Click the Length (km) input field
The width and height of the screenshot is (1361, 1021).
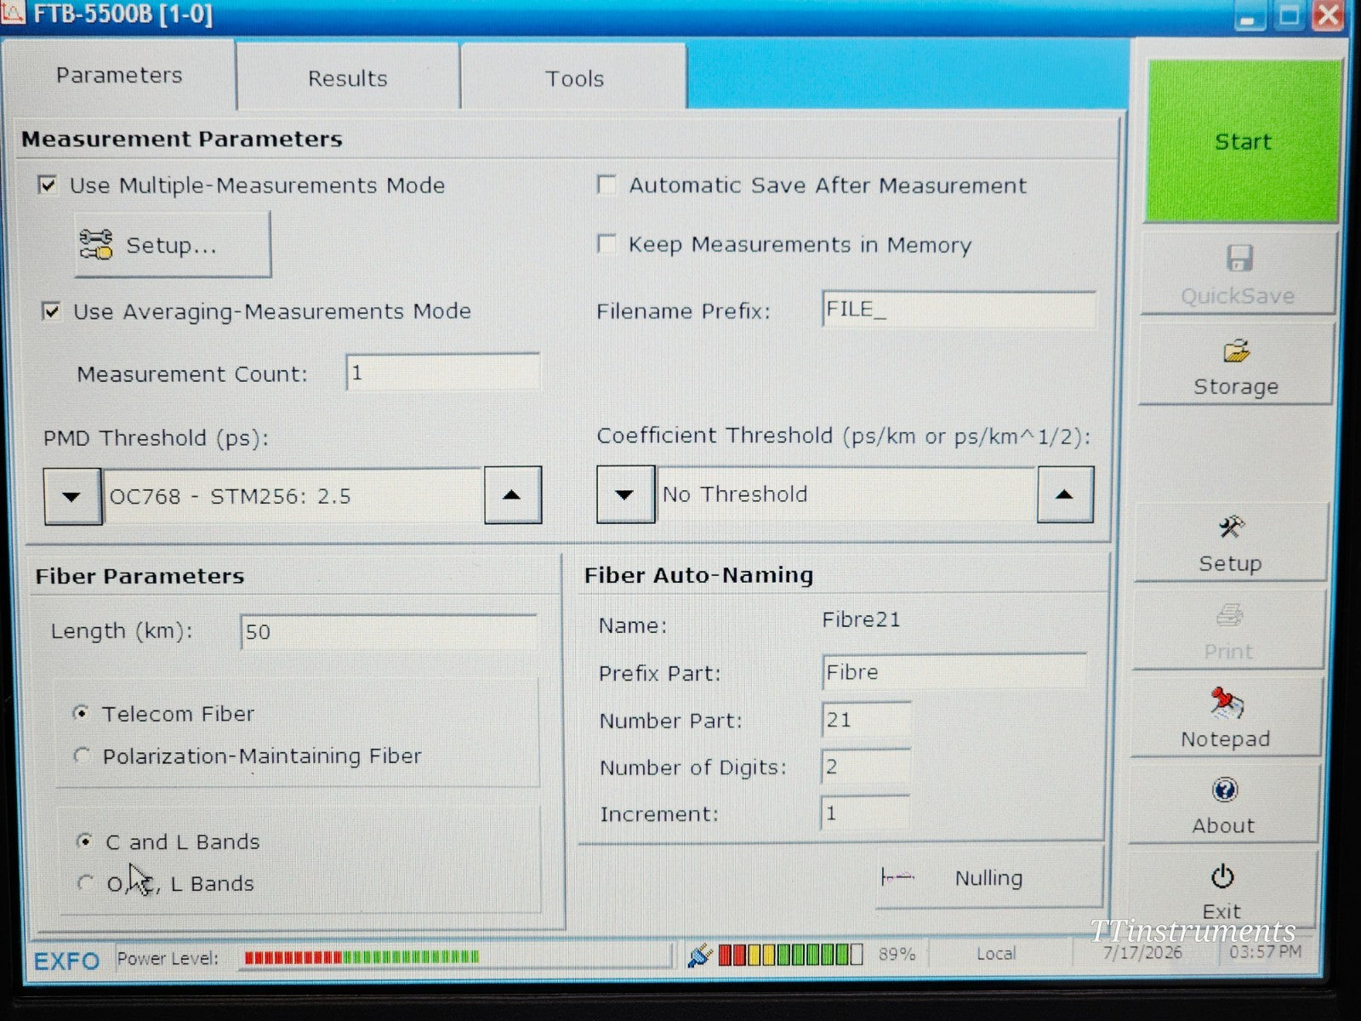[x=388, y=632]
